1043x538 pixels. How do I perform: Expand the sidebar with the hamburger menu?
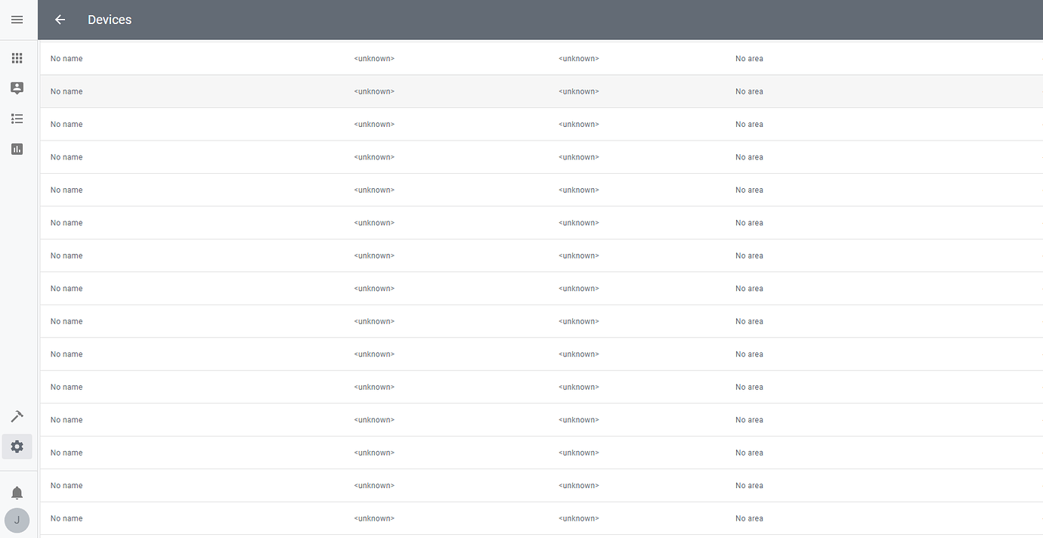(x=17, y=20)
